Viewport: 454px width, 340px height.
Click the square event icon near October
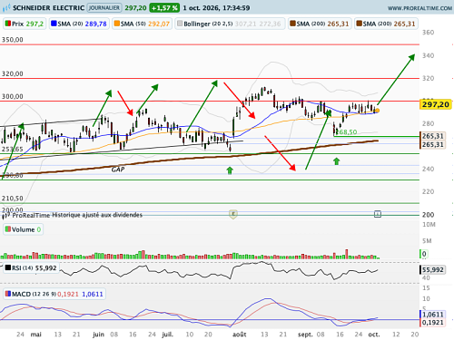click(x=378, y=214)
